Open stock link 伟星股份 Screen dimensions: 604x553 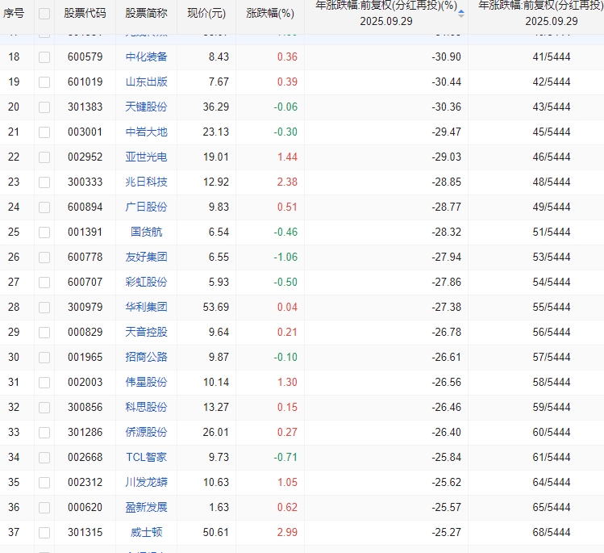(147, 382)
